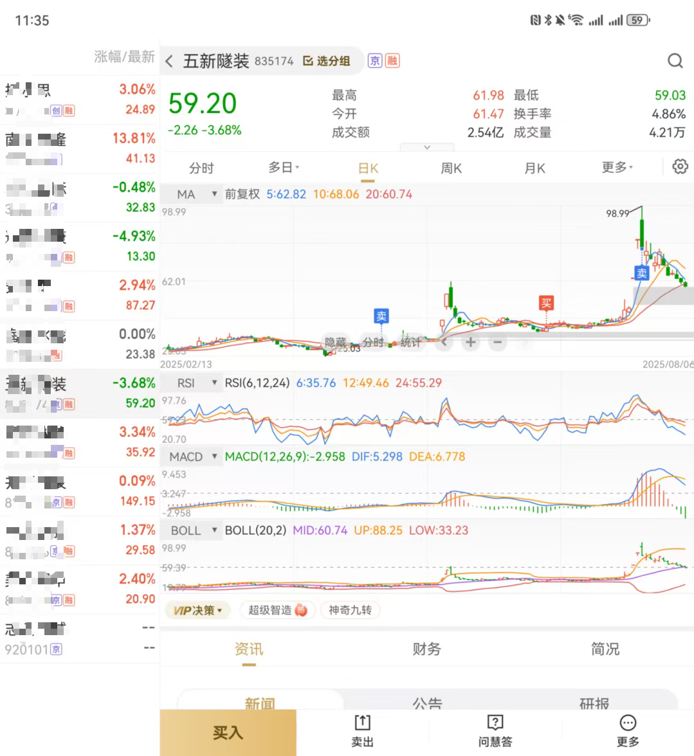Select watchlist stock with 3.06% change
Image resolution: width=694 pixels, height=756 pixels.
[x=80, y=100]
